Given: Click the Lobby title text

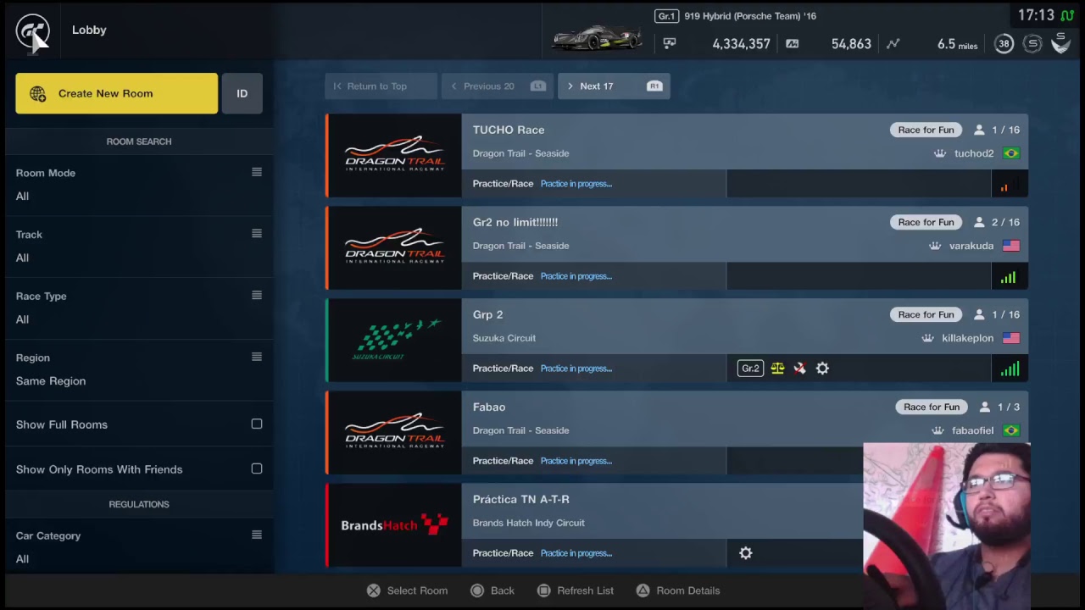Looking at the screenshot, I should pyautogui.click(x=89, y=30).
